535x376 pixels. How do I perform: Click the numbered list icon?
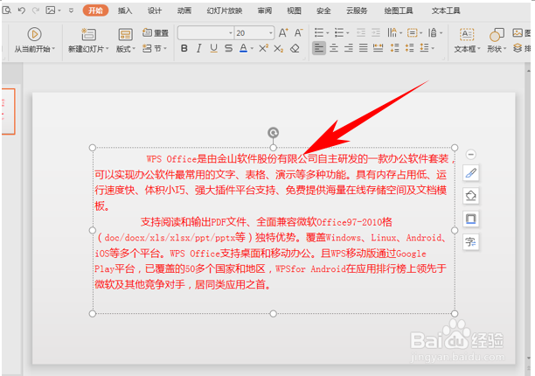[x=339, y=32]
